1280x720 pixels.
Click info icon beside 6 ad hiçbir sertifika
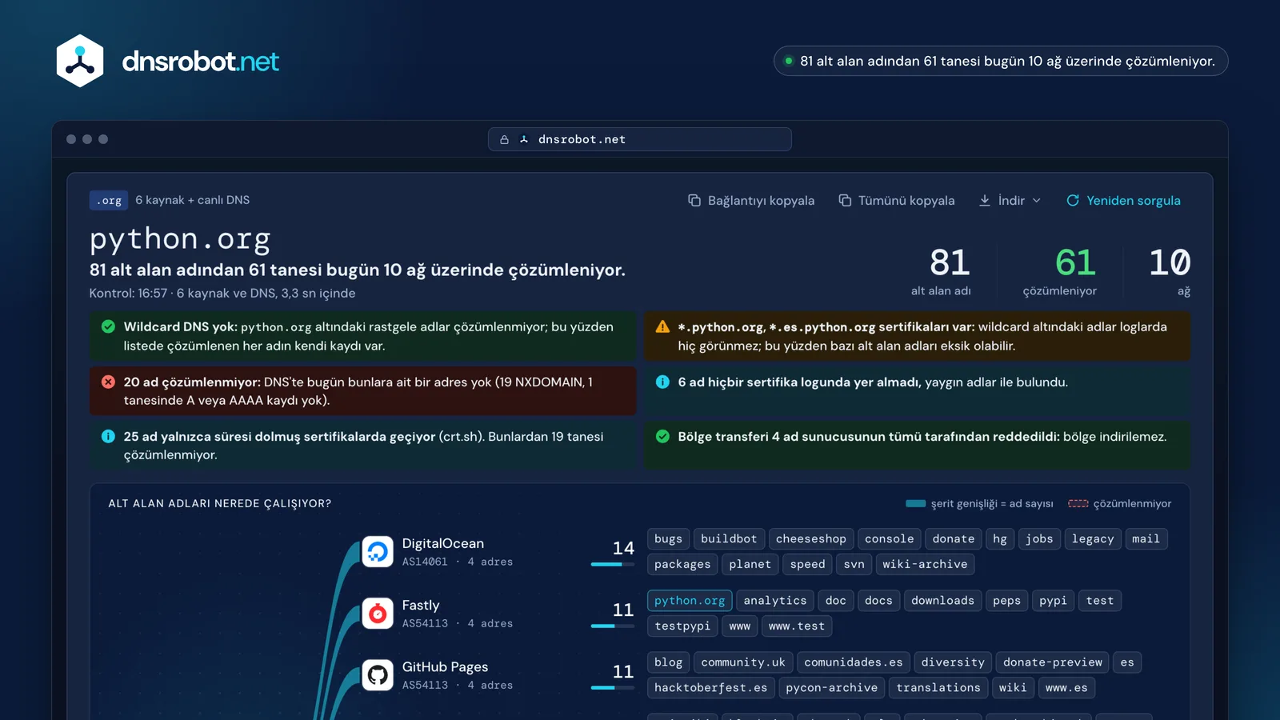click(662, 382)
